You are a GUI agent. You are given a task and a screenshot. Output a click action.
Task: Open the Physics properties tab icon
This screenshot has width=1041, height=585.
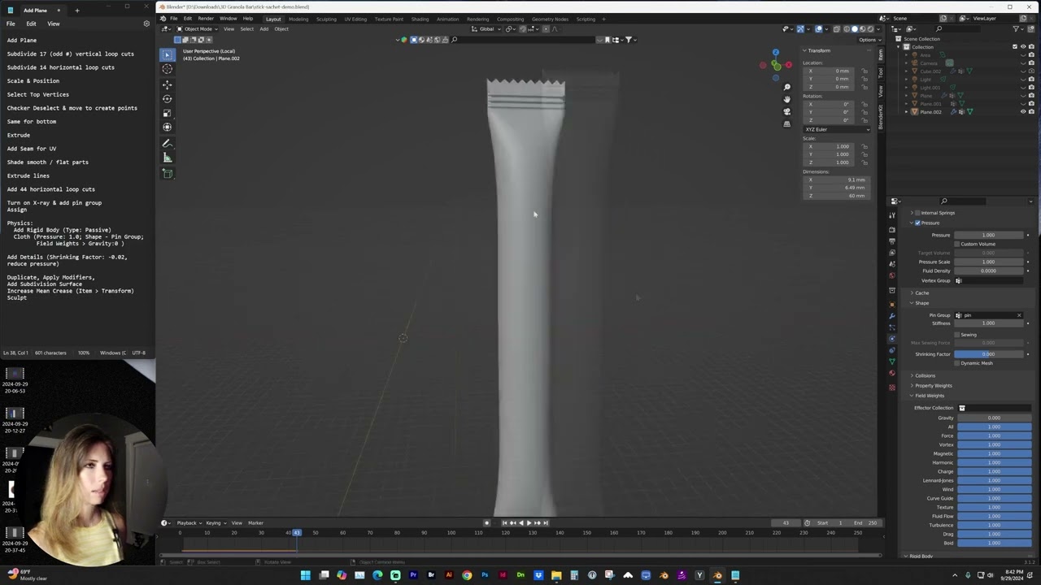[x=892, y=339]
